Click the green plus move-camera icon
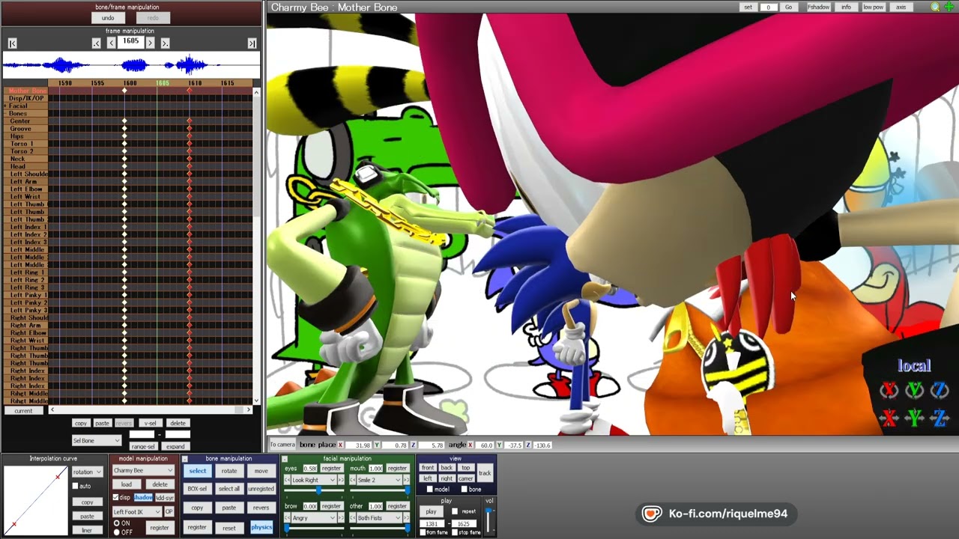Viewport: 959px width, 539px height. [x=949, y=7]
